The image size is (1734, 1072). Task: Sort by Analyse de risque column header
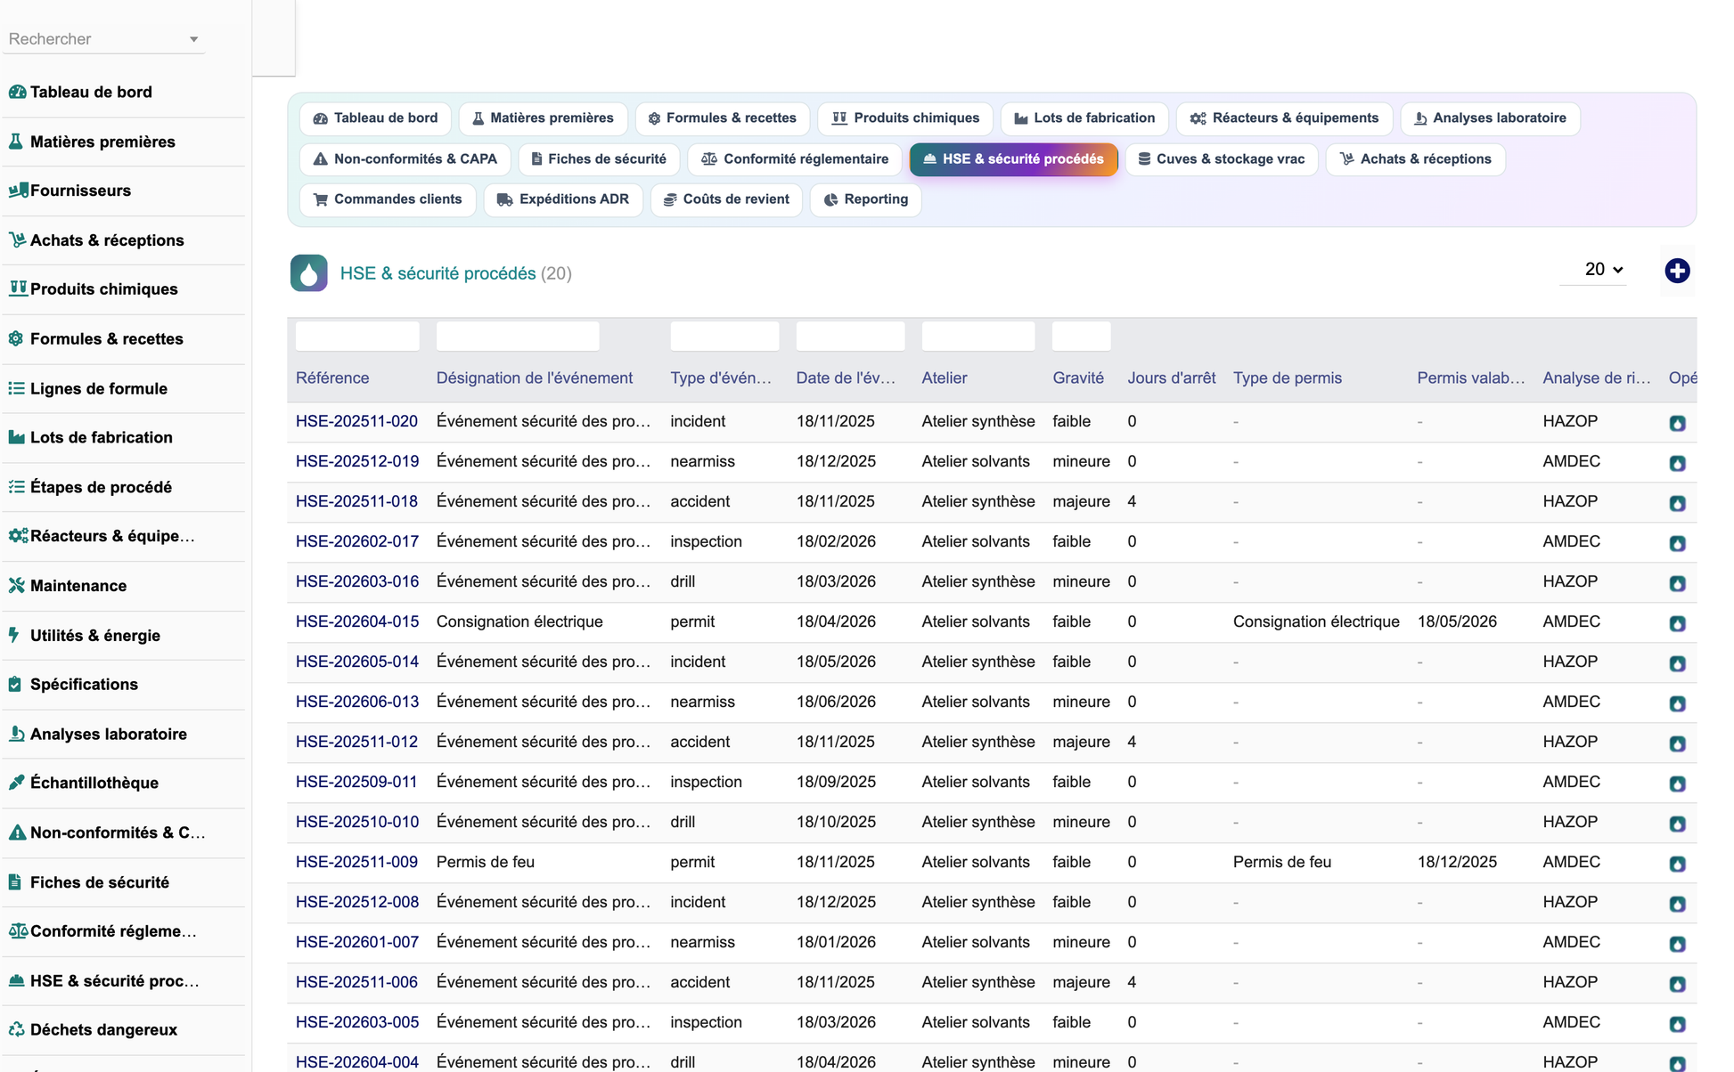(x=1597, y=378)
